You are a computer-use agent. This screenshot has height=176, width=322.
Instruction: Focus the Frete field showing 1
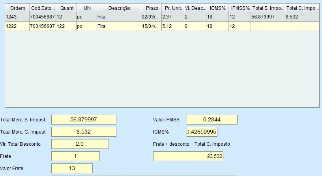(x=76, y=156)
